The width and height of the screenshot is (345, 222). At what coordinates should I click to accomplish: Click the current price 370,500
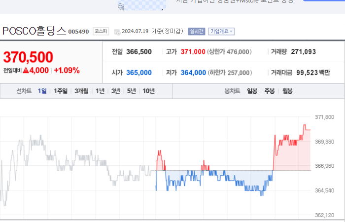(x=28, y=57)
